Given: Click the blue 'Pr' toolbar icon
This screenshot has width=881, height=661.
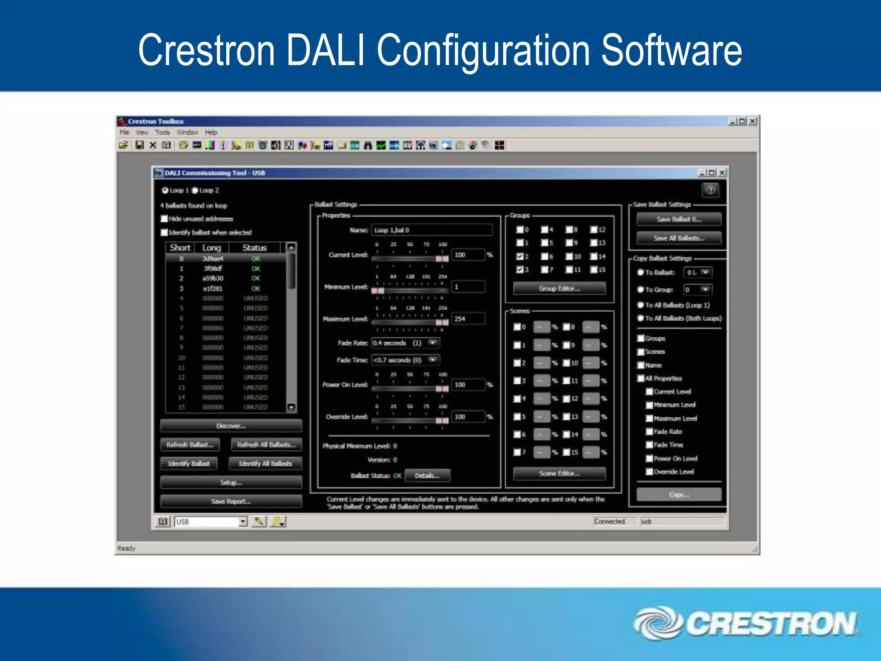Looking at the screenshot, I should 329,145.
